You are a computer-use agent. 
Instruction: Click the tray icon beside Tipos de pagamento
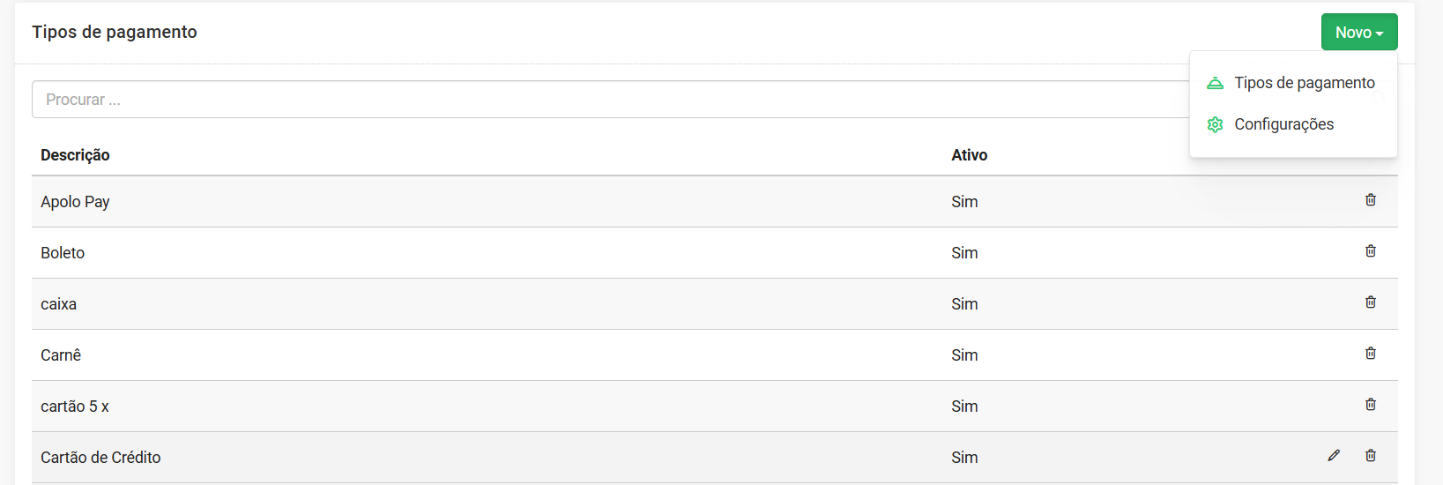tap(1215, 83)
